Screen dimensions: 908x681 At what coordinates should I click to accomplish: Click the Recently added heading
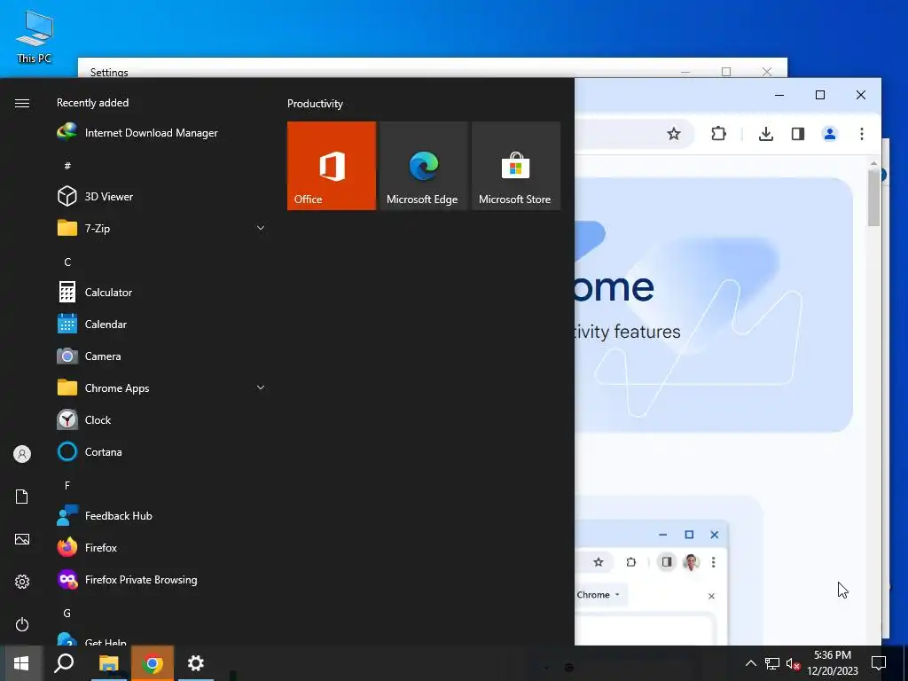tap(92, 103)
